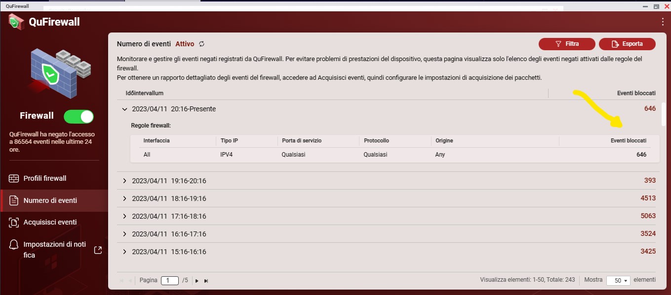The width and height of the screenshot is (671, 295).
Task: Open the Mostra 50 elements dropdown
Action: [619, 280]
